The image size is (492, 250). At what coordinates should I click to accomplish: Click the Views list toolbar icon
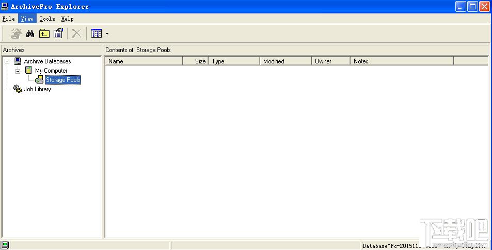click(x=97, y=34)
